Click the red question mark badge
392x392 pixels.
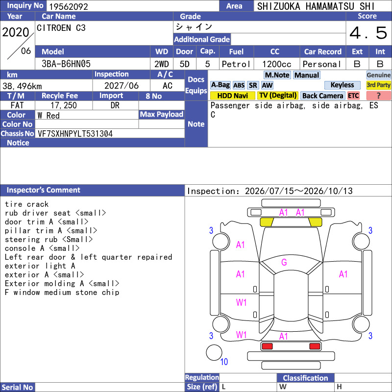coord(378,96)
